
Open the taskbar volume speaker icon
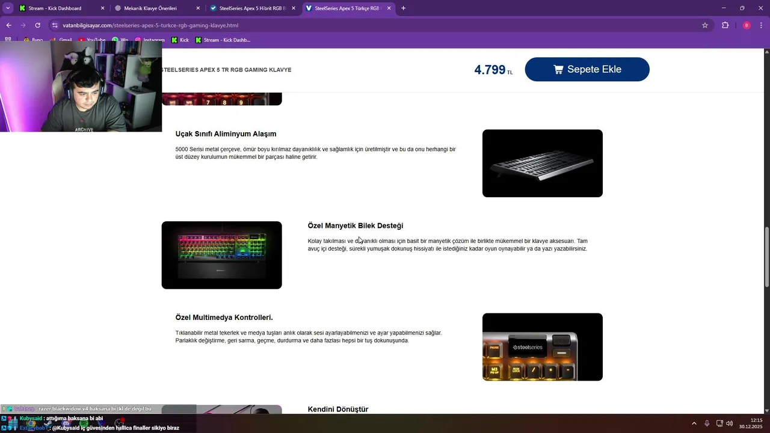point(729,423)
